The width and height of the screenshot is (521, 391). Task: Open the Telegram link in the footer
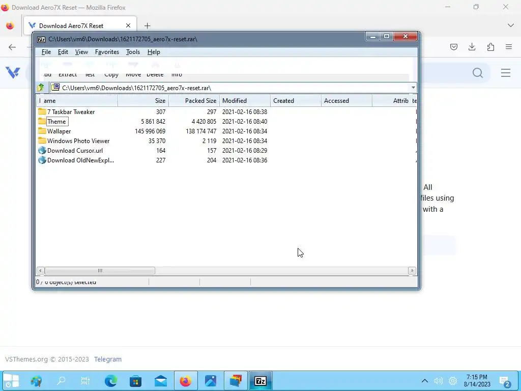[108, 359]
